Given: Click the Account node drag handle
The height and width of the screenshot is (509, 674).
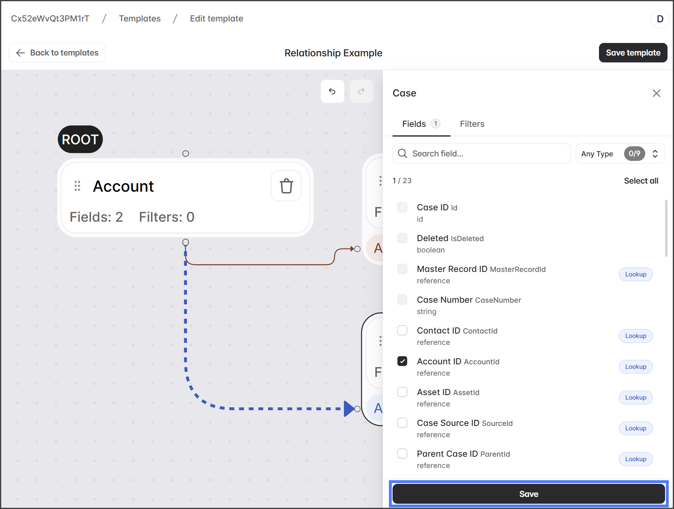Looking at the screenshot, I should (77, 186).
